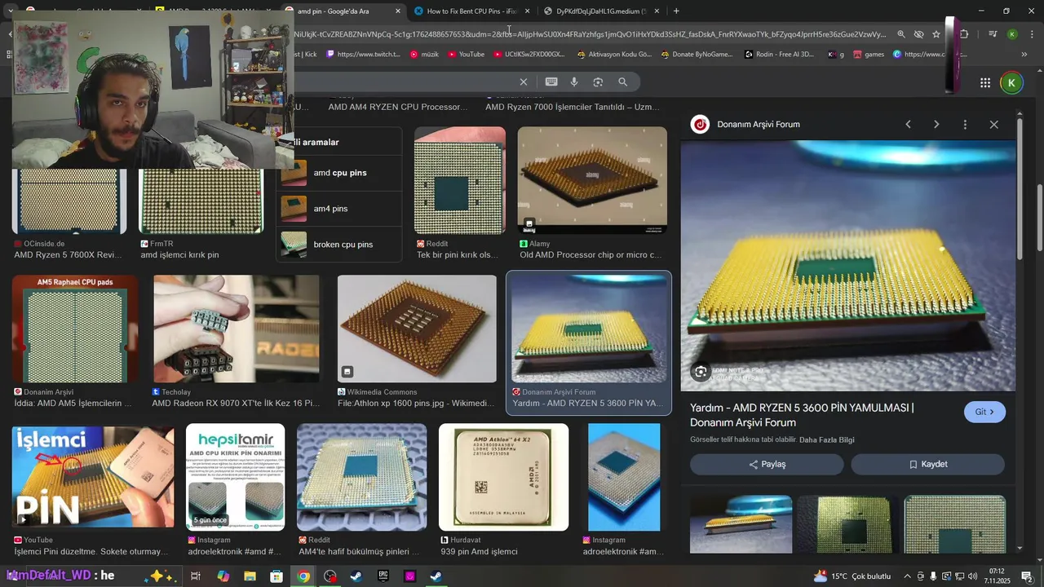Open the Athlon xp 1600 pins Wikimedia thumbnail
The width and height of the screenshot is (1044, 587).
(417, 329)
